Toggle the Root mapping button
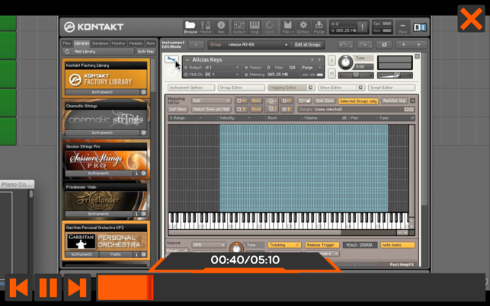The height and width of the screenshot is (306, 490). [x=256, y=110]
